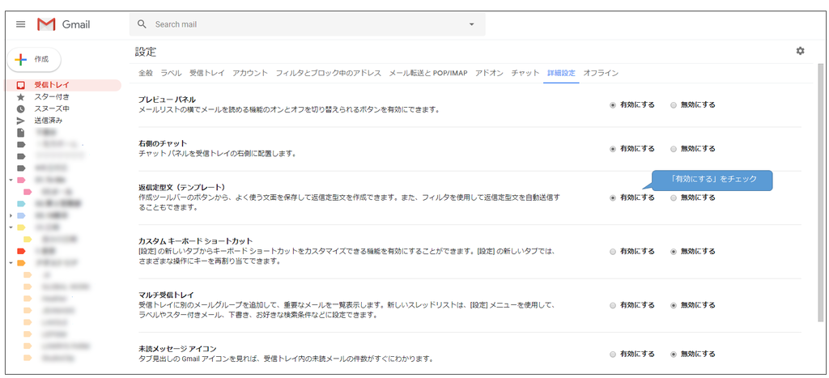Click the colorful plus compose icon
The image size is (829, 378).
20,60
